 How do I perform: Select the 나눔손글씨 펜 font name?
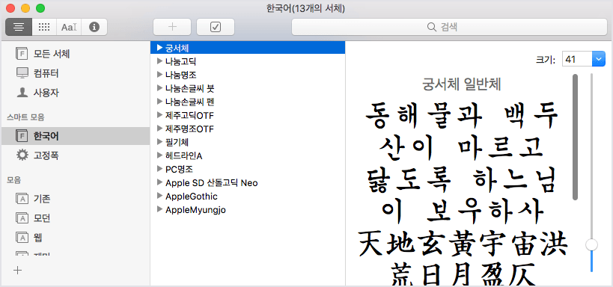pos(189,102)
